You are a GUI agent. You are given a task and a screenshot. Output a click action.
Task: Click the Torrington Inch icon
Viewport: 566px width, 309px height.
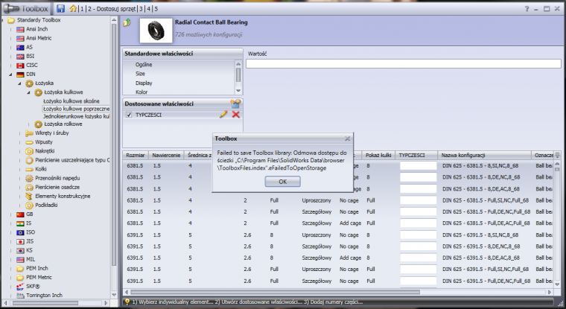pyautogui.click(x=20, y=296)
